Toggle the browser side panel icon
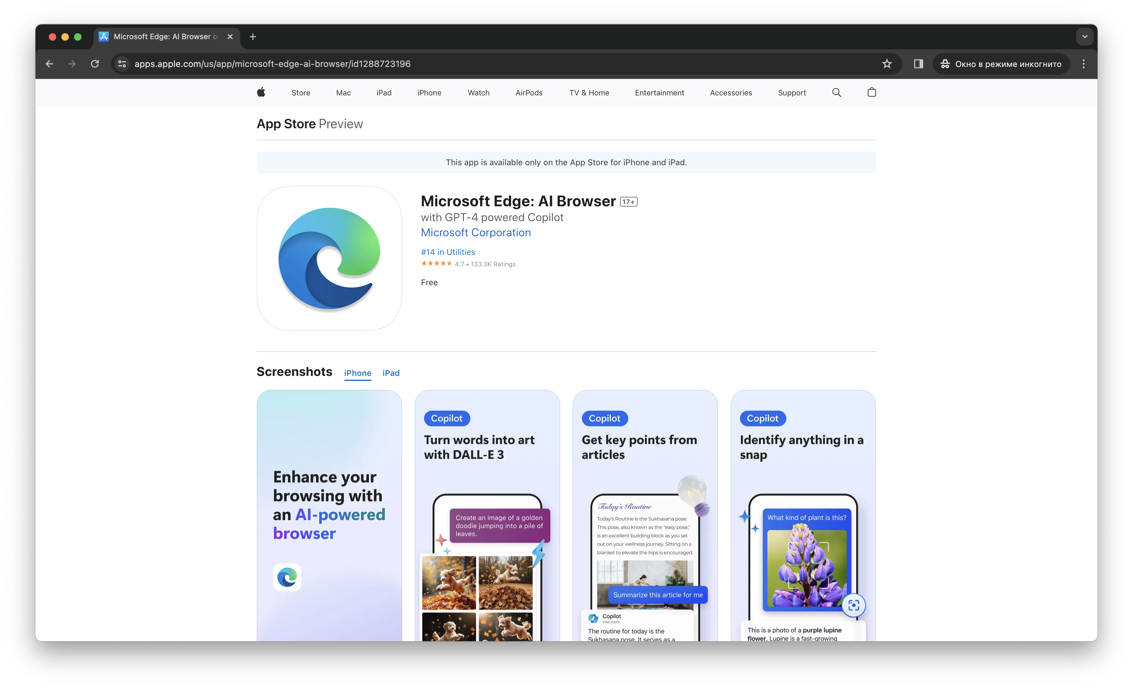This screenshot has width=1133, height=688. coord(918,64)
